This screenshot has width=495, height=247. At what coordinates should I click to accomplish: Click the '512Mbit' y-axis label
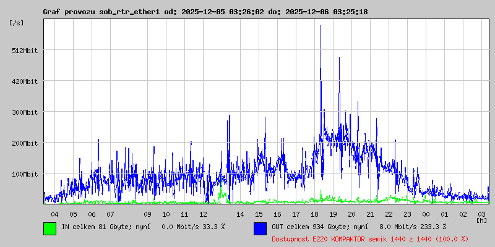[26, 51]
